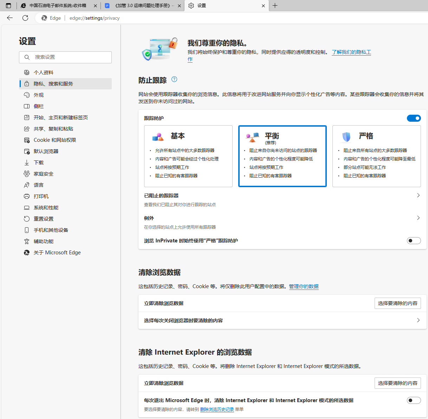Click the help icon beside 防止跟踪

click(174, 80)
